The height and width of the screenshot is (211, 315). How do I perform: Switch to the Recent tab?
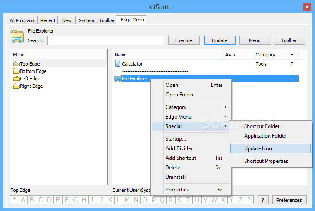(x=48, y=20)
